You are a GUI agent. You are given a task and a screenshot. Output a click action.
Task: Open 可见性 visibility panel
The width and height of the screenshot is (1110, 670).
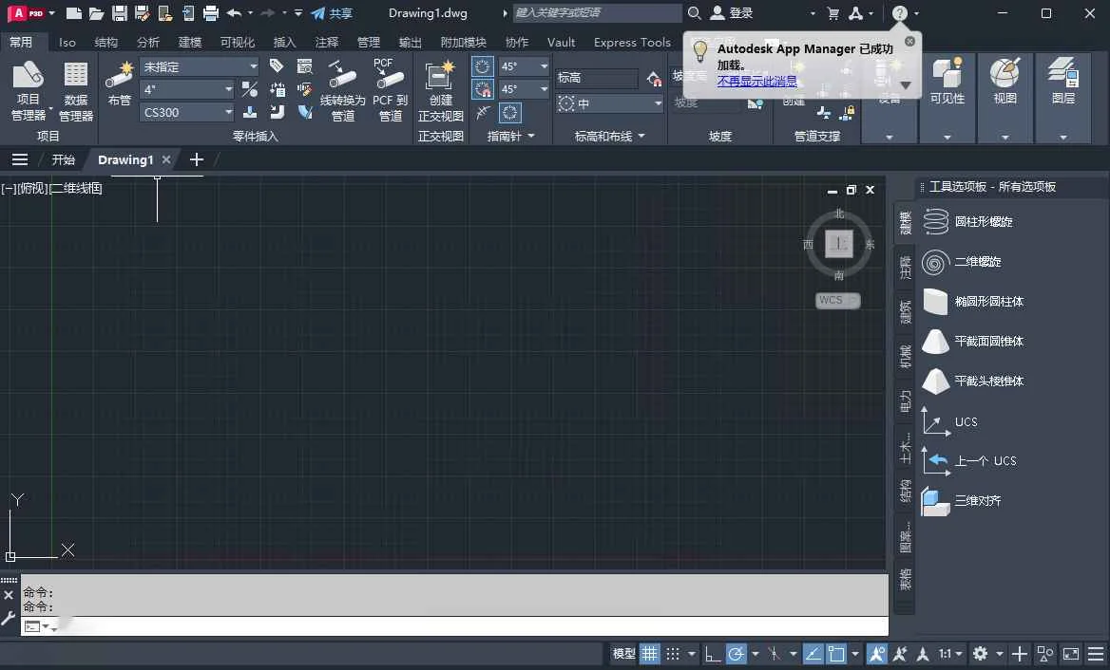tap(947, 98)
